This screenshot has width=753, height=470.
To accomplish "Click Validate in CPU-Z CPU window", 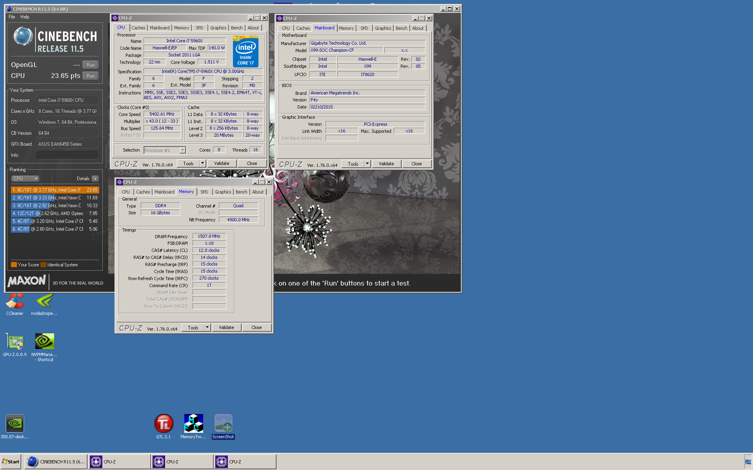I will pyautogui.click(x=222, y=163).
